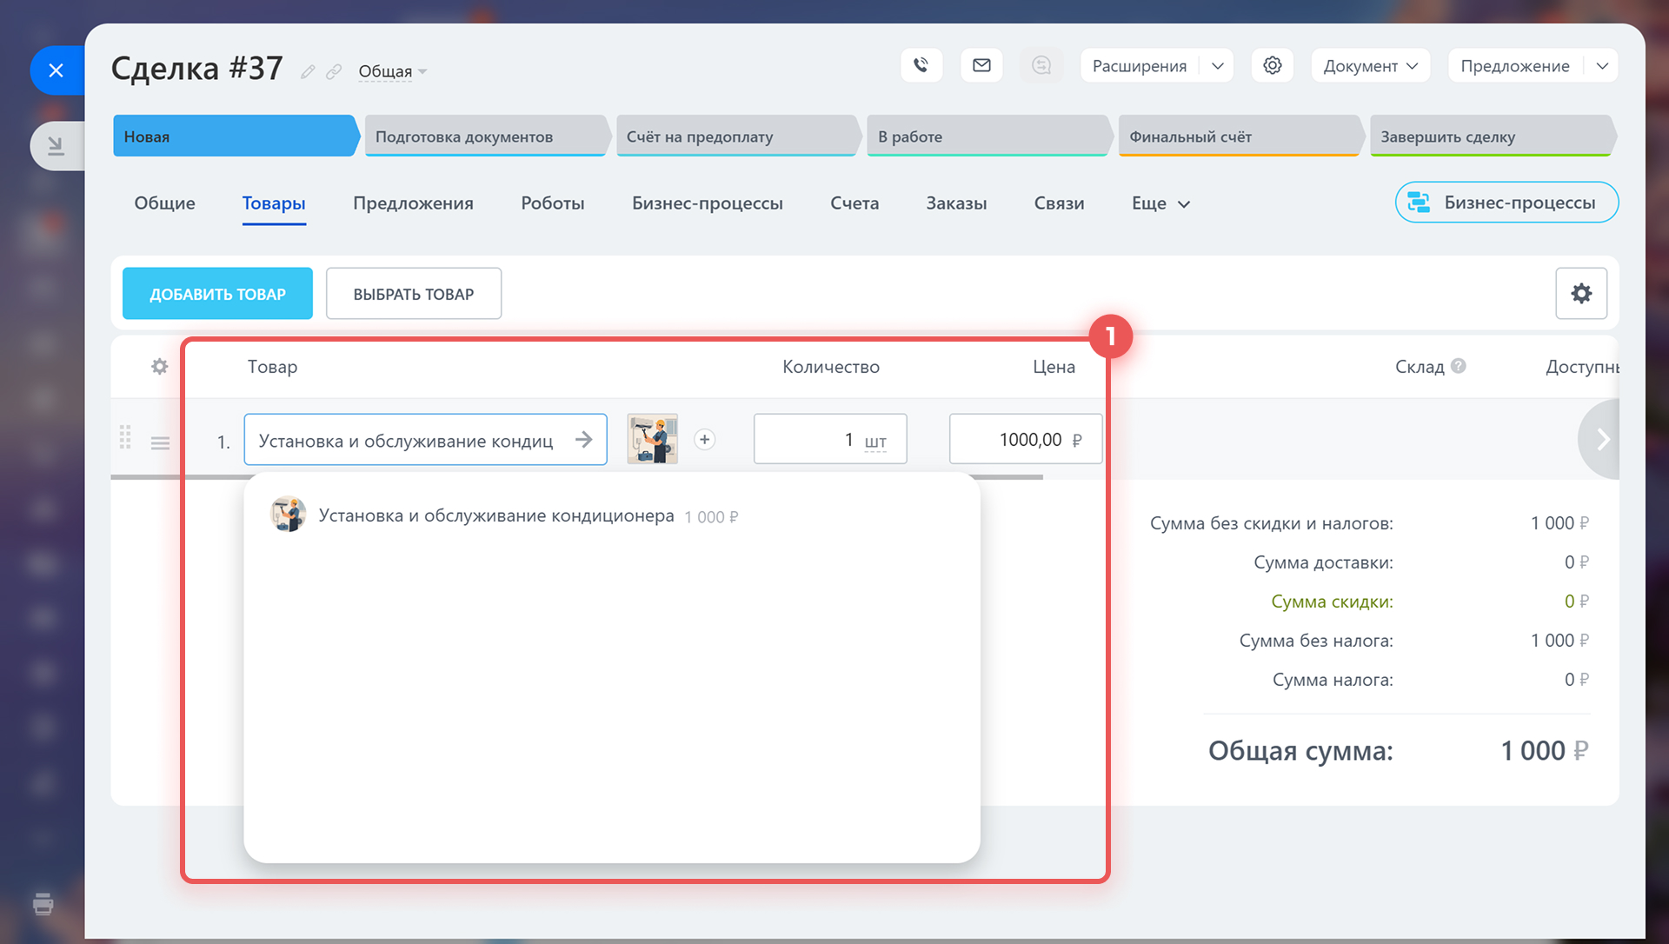This screenshot has width=1669, height=944.
Task: Click the quantity input field
Action: click(x=808, y=440)
